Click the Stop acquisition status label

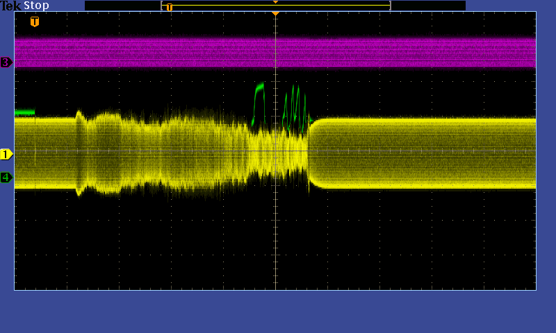pyautogui.click(x=37, y=6)
